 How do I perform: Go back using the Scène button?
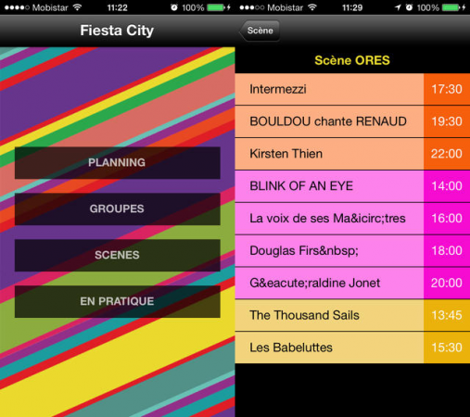point(260,31)
